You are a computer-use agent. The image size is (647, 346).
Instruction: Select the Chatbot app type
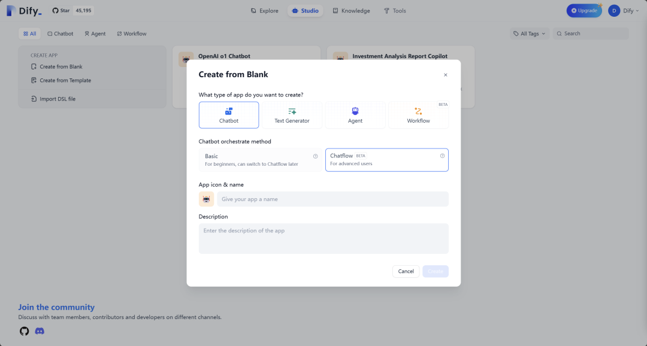[x=229, y=115]
